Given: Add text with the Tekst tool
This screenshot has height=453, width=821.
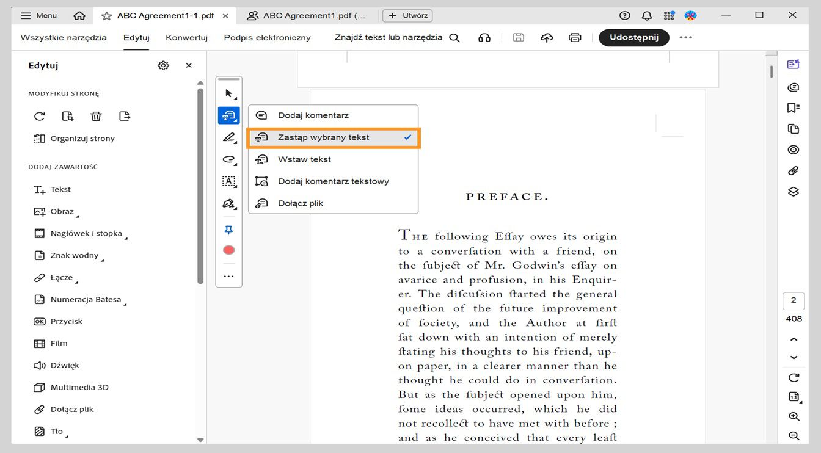Looking at the screenshot, I should tap(52, 189).
